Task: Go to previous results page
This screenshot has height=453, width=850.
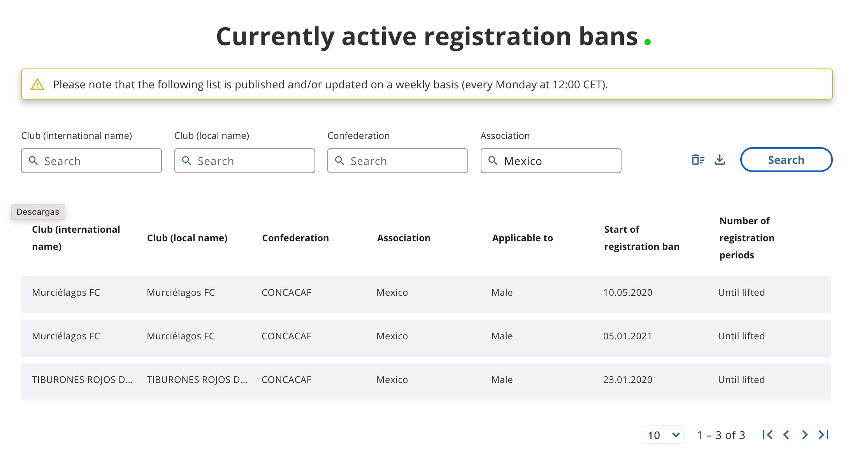Action: (x=786, y=435)
